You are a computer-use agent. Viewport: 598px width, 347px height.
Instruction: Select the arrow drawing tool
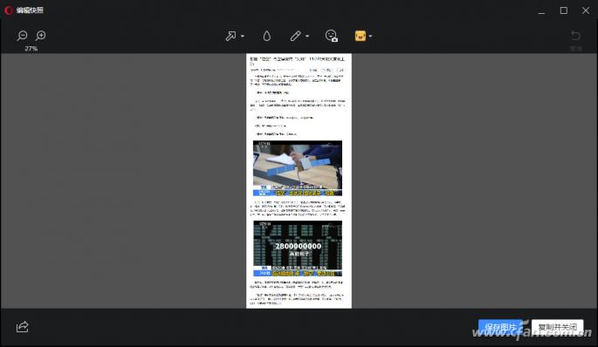tap(230, 37)
